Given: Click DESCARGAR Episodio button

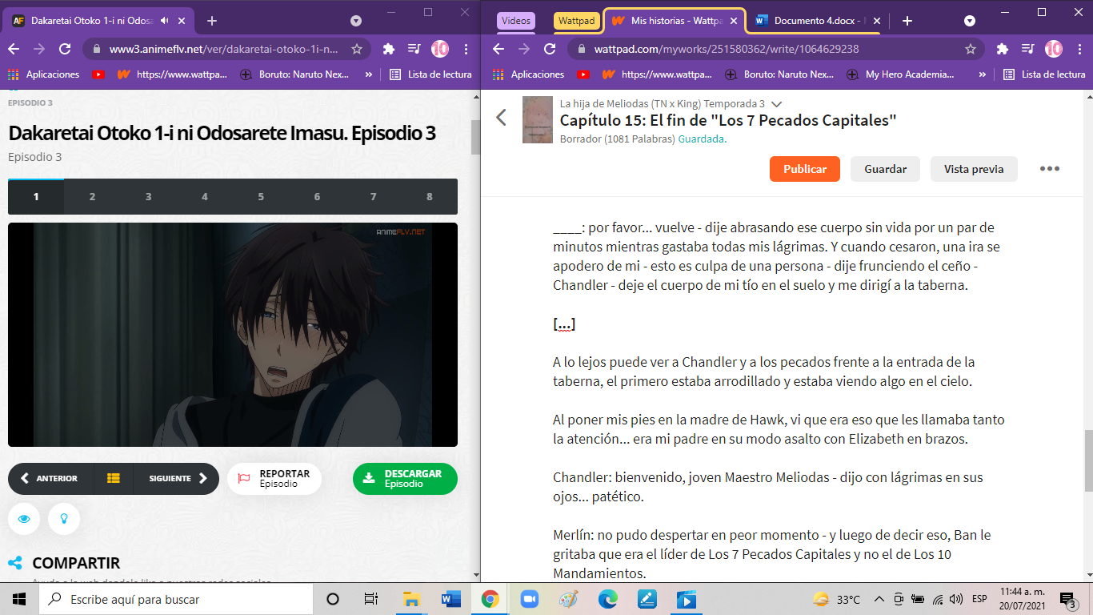Looking at the screenshot, I should (x=405, y=479).
